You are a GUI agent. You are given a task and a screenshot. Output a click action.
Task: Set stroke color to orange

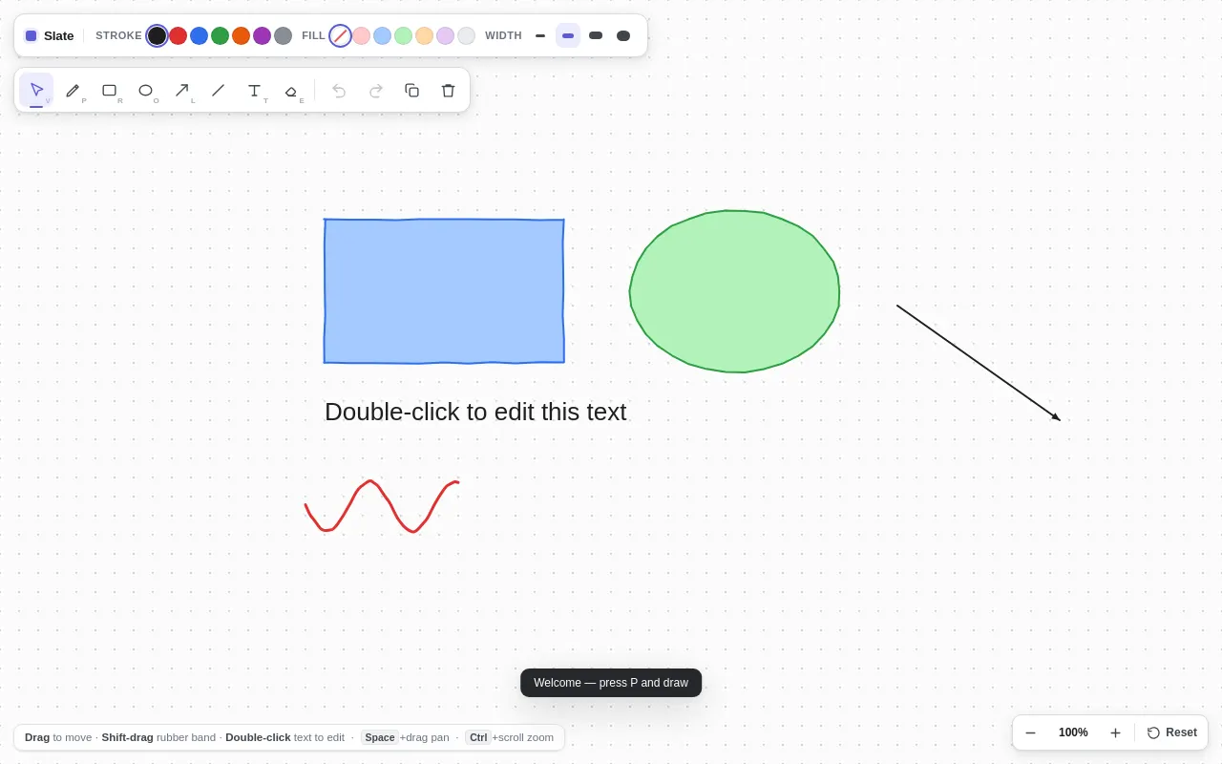point(241,35)
